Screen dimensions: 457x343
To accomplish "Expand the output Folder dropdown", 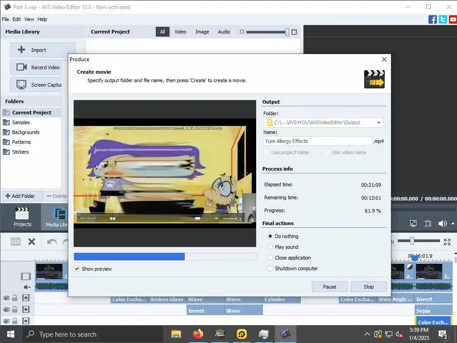I will tap(378, 122).
